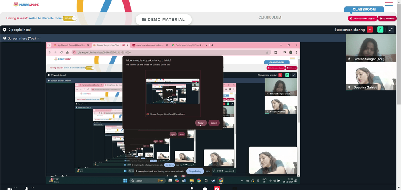This screenshot has height=190, width=401.
Task: Click home icon in shared browser
Action: pyautogui.click(x=67, y=52)
